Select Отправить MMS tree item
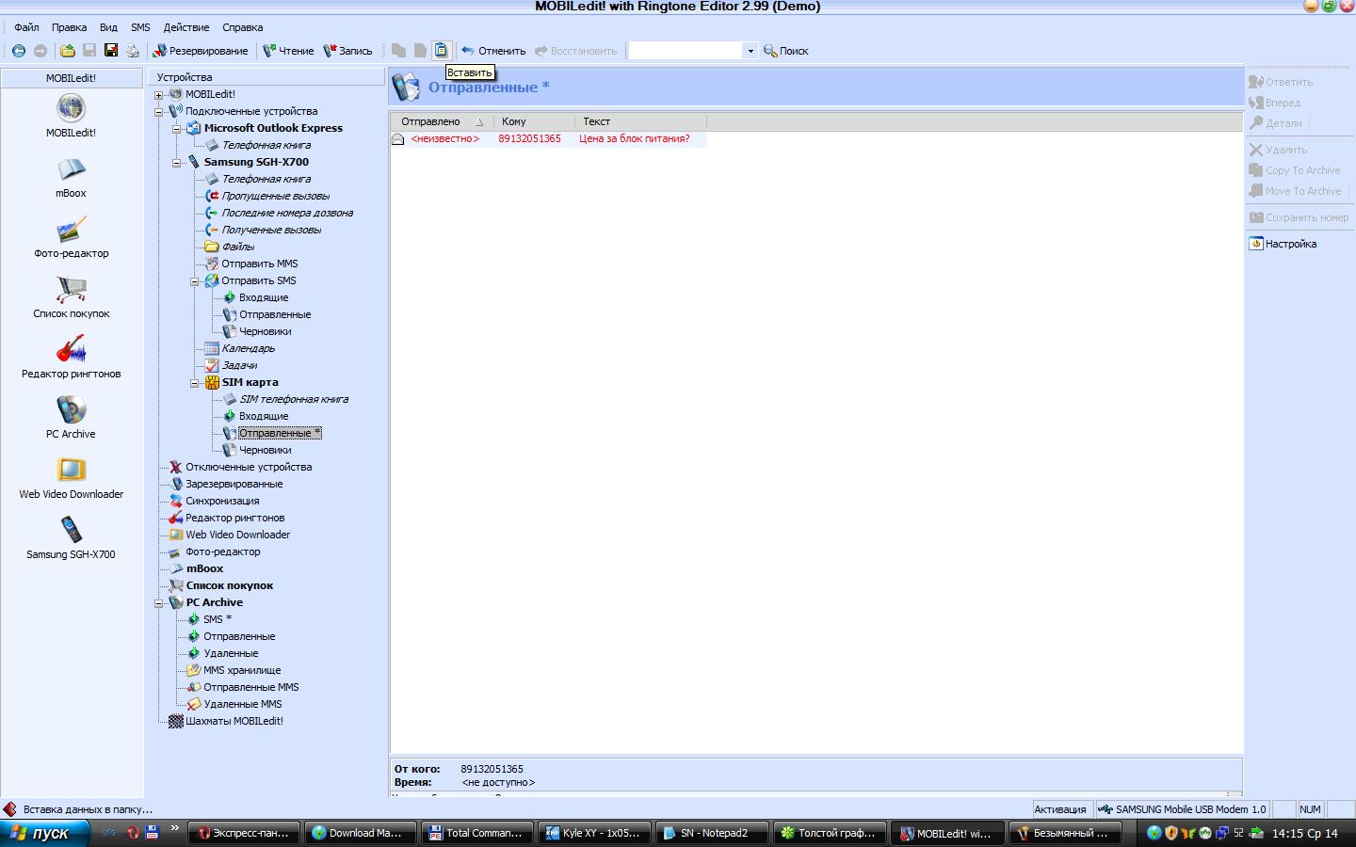1356x847 pixels. 259,264
